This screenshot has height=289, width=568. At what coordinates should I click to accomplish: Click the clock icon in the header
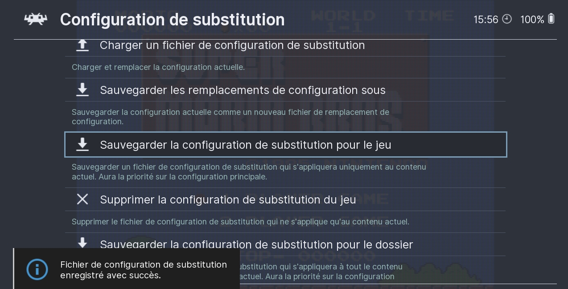tap(507, 19)
